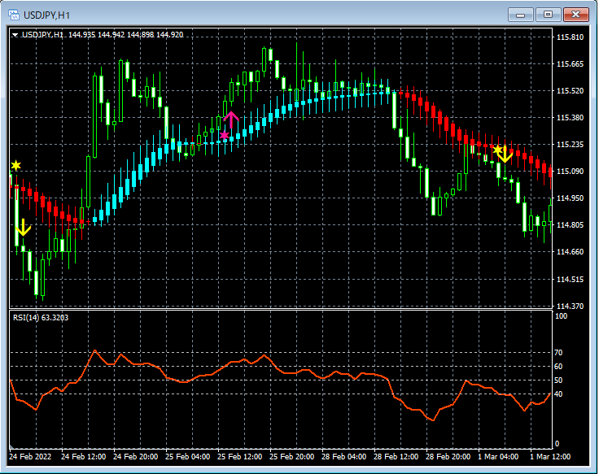Click the yellow star near 1 Mar 04:00
This screenshot has height=474, width=599.
[497, 150]
